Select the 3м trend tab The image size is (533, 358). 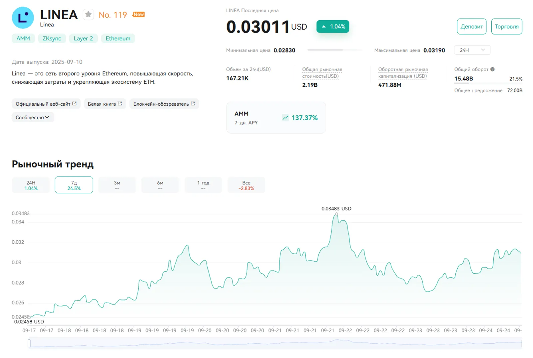click(x=117, y=185)
